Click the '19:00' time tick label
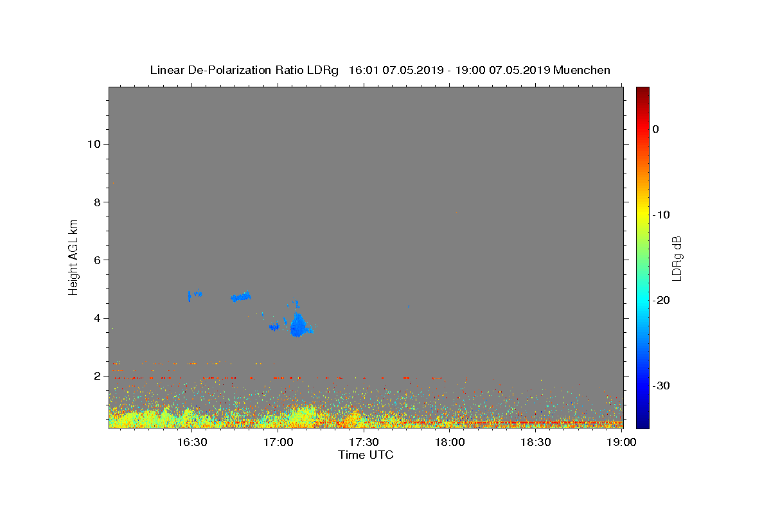771x514 pixels. pos(621,442)
